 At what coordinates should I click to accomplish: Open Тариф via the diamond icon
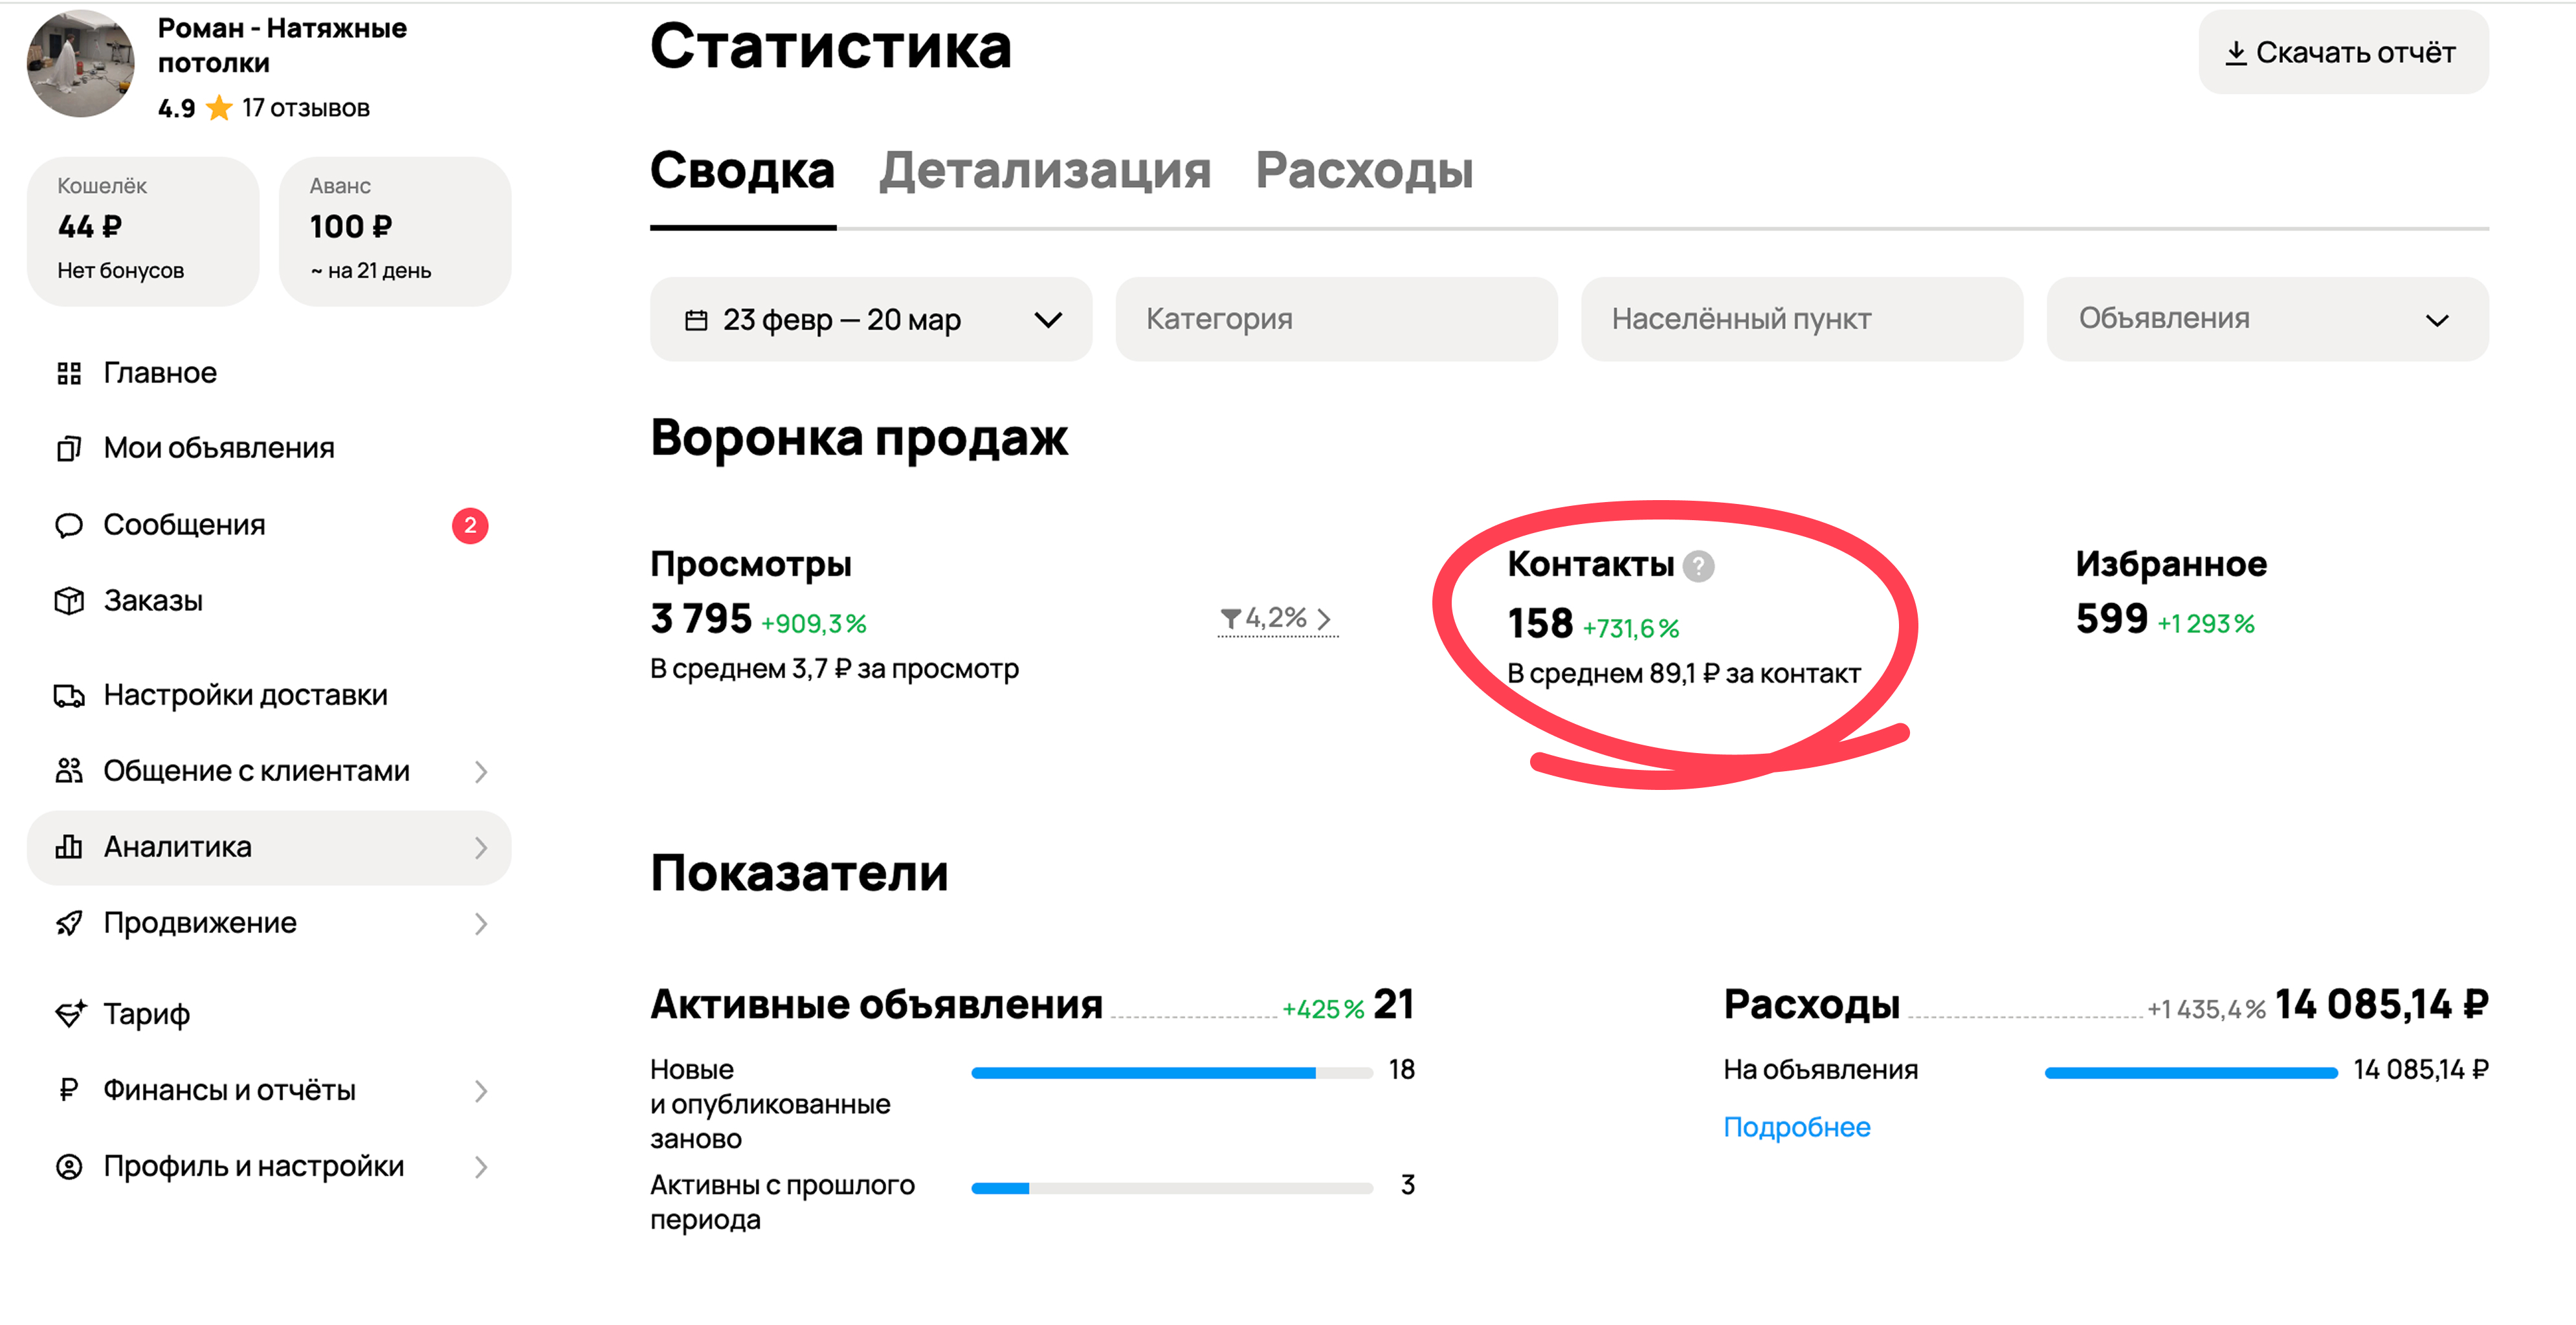68,1013
